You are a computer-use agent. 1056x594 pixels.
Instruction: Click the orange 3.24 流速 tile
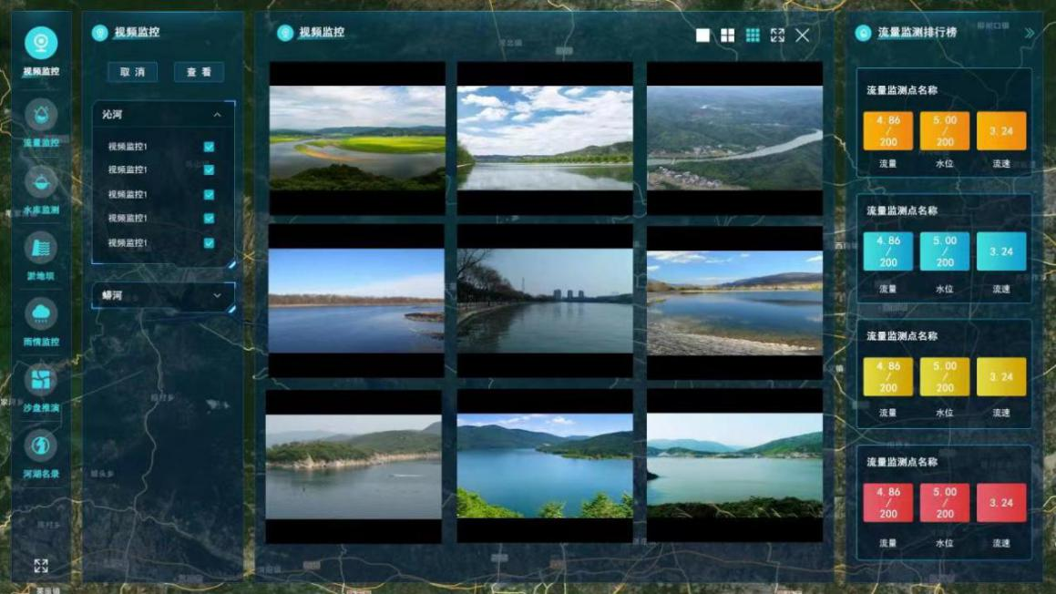1001,130
